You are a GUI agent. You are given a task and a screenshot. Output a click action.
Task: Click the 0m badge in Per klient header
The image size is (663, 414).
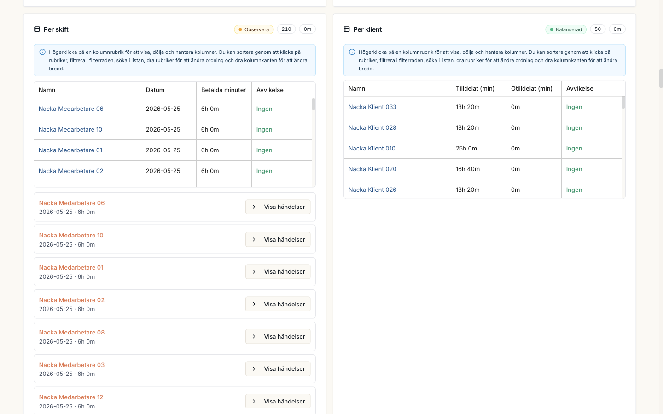coord(617,29)
